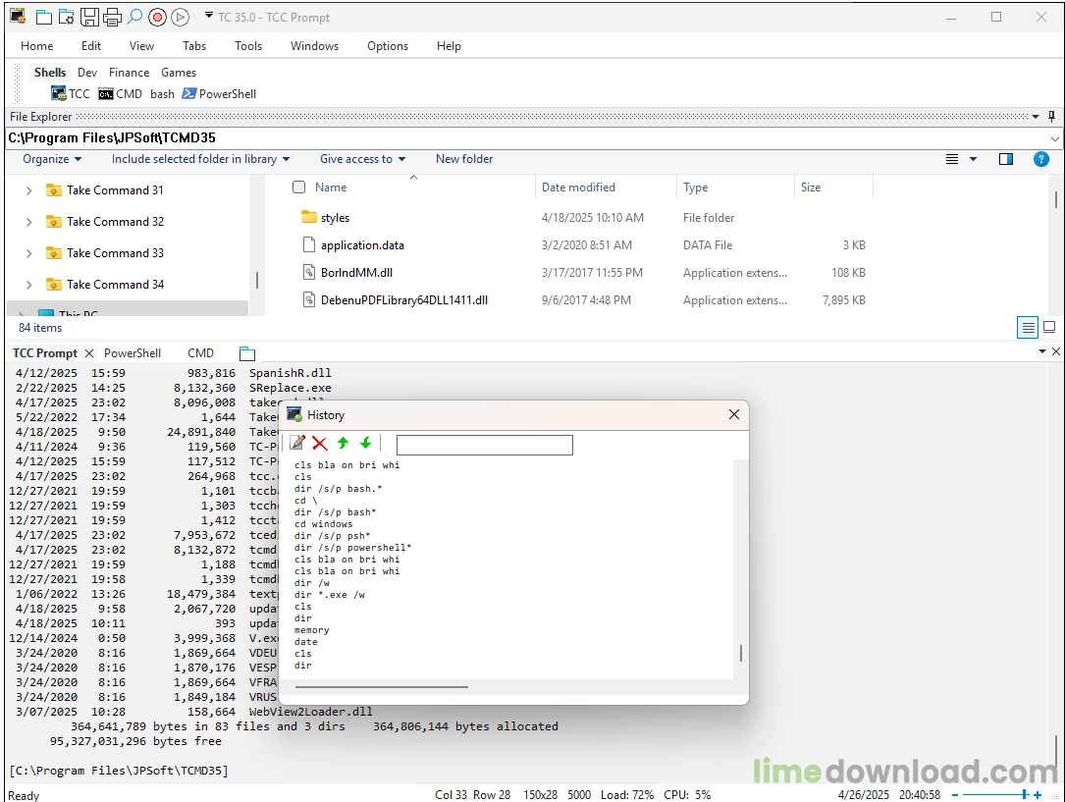The height and width of the screenshot is (802, 1065).
Task: Open the Organize dropdown menu
Action: pyautogui.click(x=52, y=159)
